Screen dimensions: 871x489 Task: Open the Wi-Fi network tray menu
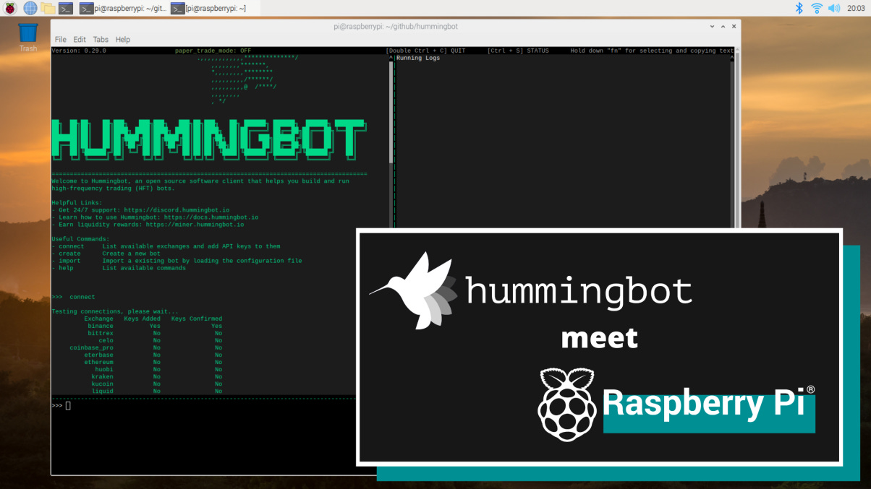[817, 8]
